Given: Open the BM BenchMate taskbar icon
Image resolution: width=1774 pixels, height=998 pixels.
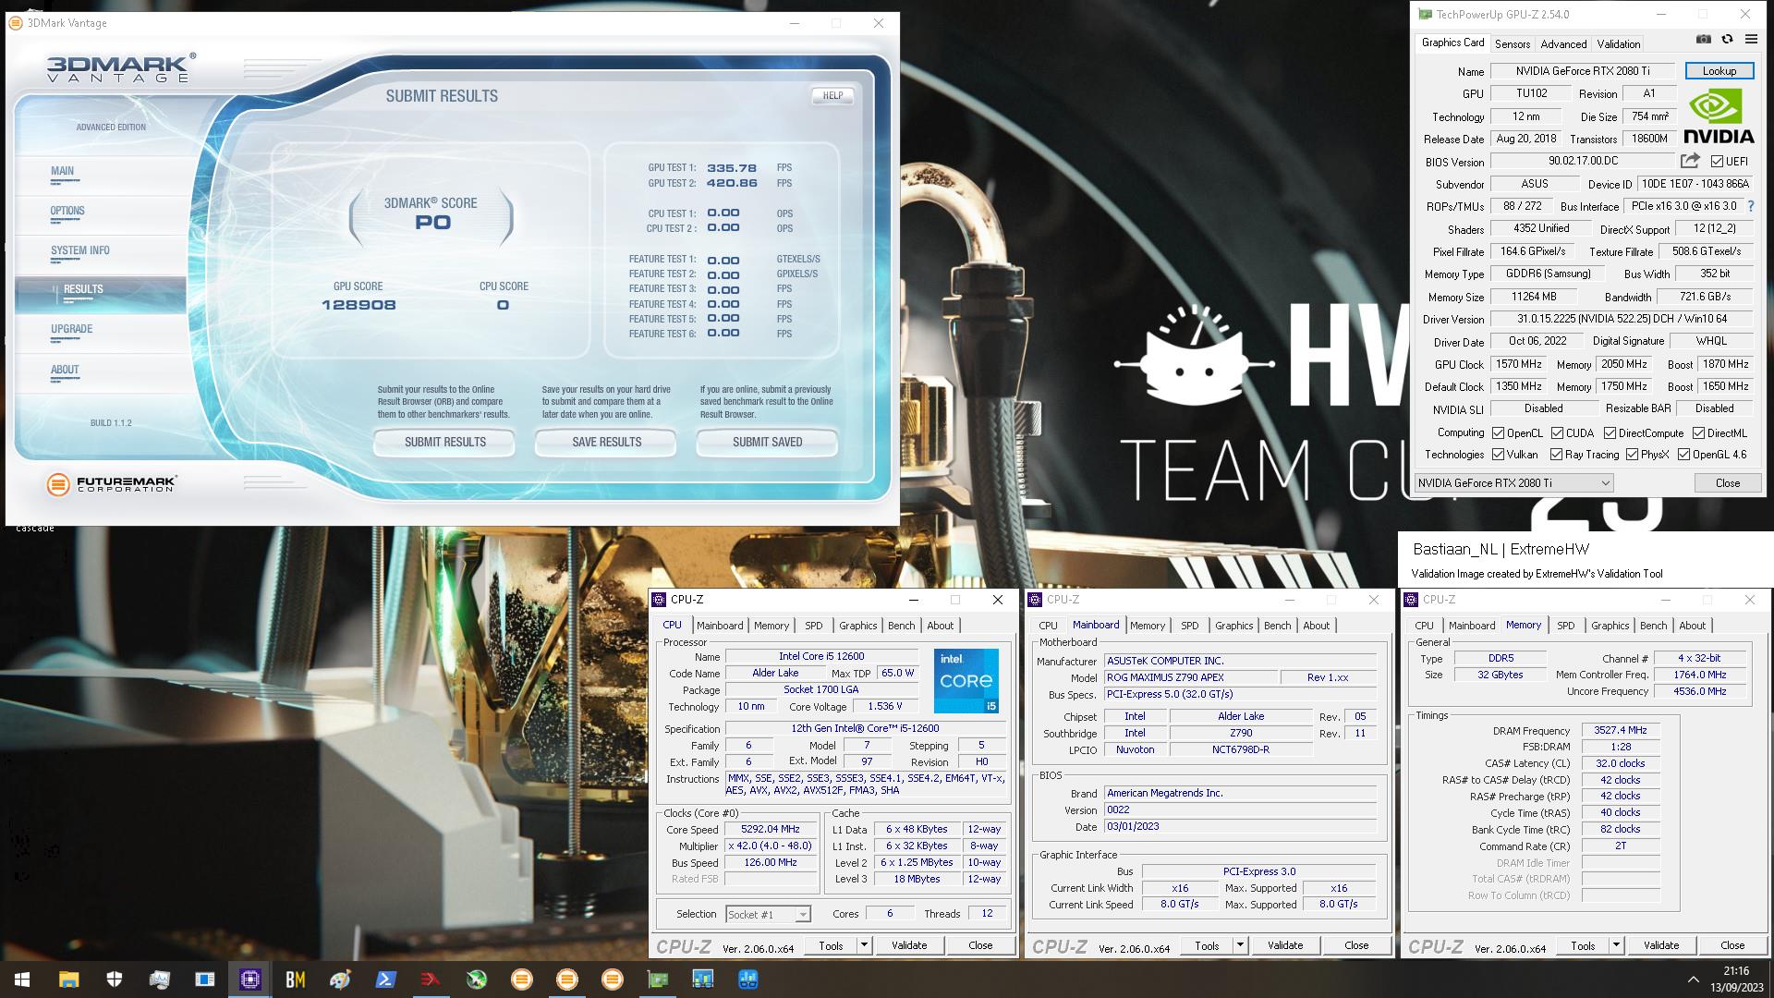Looking at the screenshot, I should point(295,980).
